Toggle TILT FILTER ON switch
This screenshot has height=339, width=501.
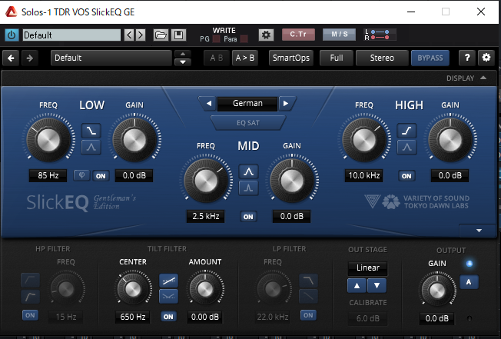click(168, 317)
